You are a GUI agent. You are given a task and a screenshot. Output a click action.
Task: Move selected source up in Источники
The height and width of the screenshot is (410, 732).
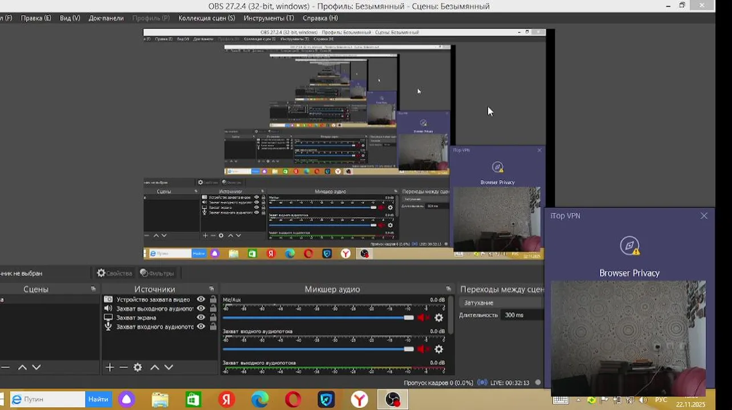tap(154, 367)
